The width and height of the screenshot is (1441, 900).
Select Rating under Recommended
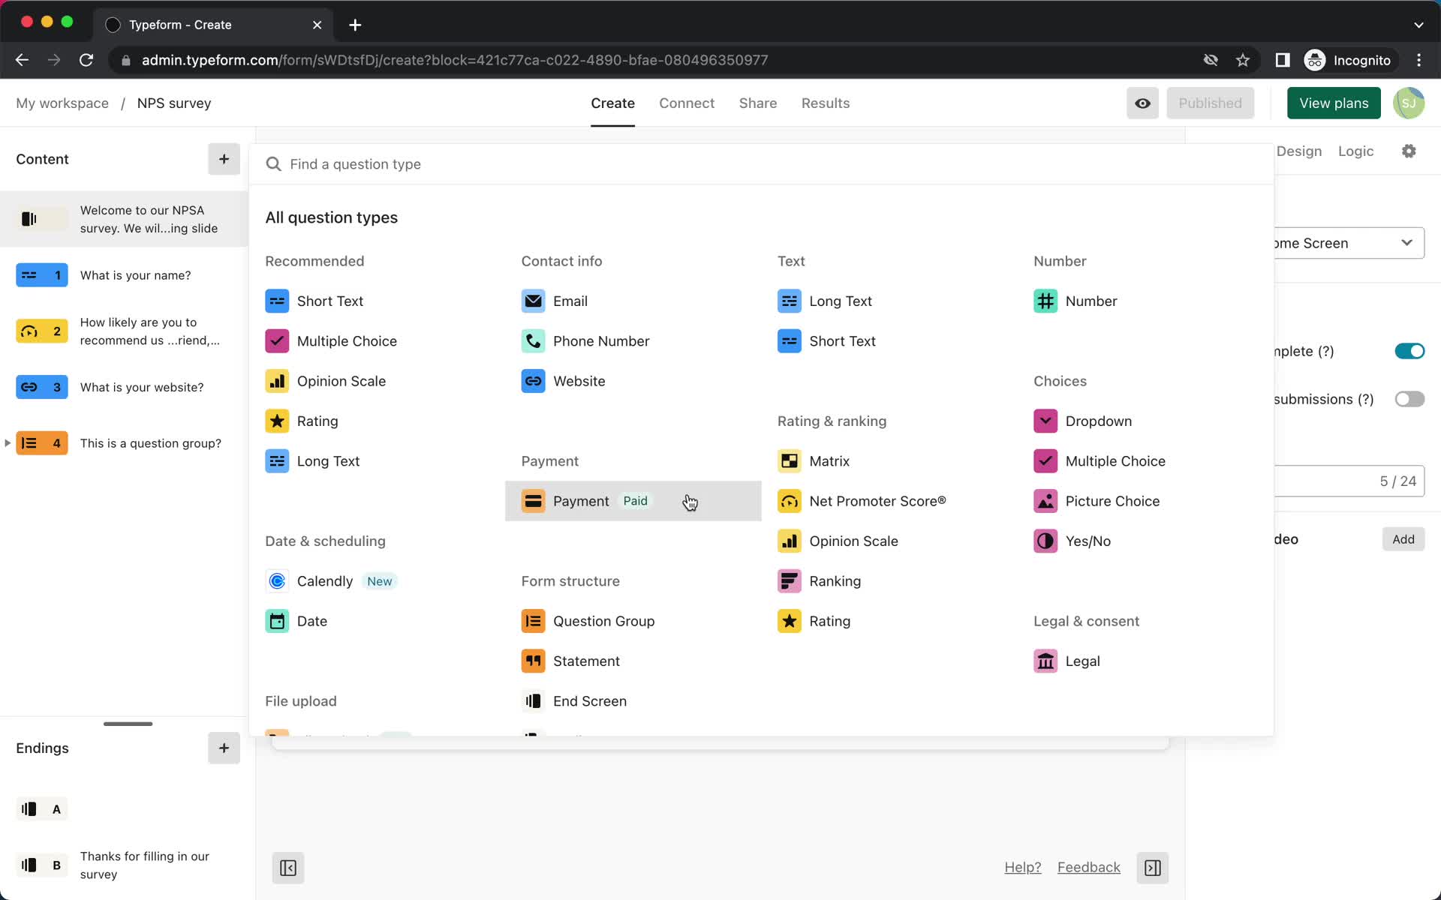(302, 421)
